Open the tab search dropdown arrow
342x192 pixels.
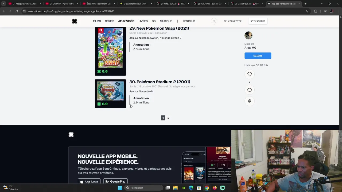tap(3, 4)
